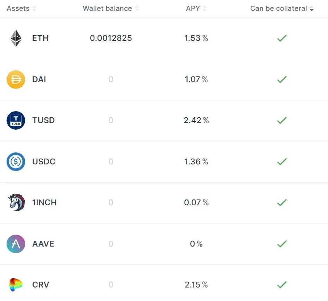Viewport: 328px width, 301px height.
Task: Sort by APY column arrows
Action: (205, 8)
